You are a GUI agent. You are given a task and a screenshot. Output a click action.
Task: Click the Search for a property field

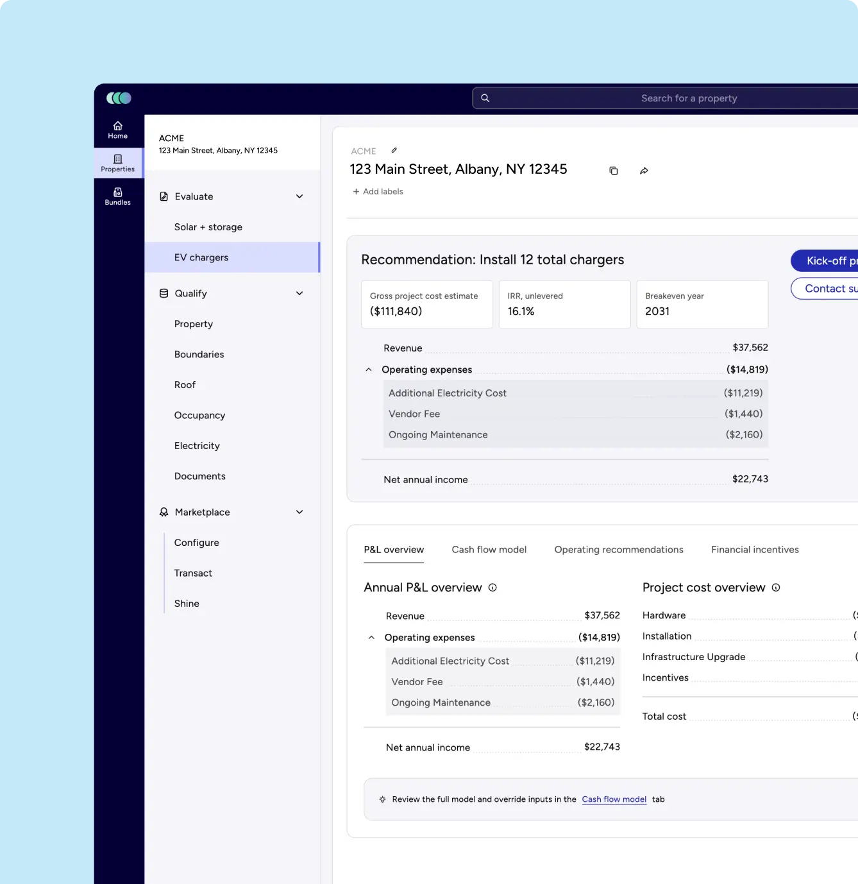665,98
